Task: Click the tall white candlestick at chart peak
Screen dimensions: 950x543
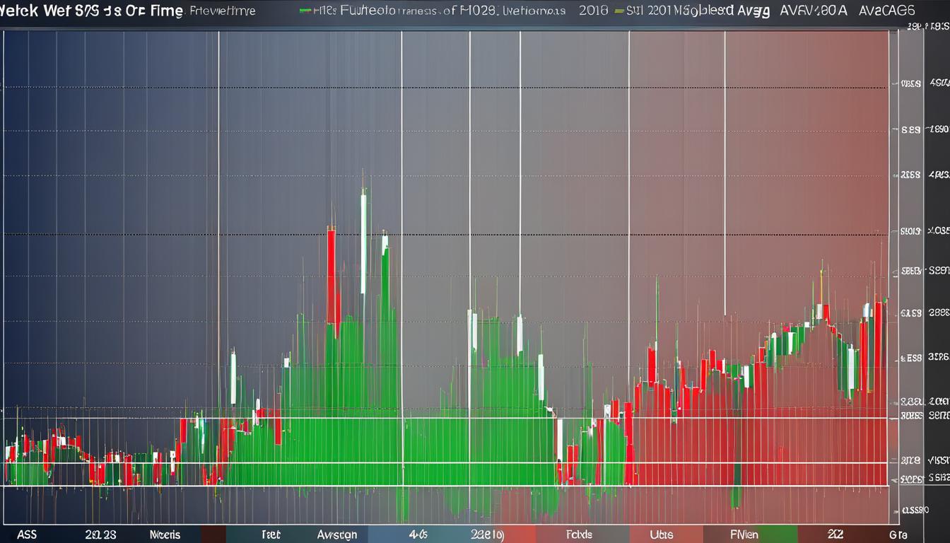Action: click(x=363, y=244)
